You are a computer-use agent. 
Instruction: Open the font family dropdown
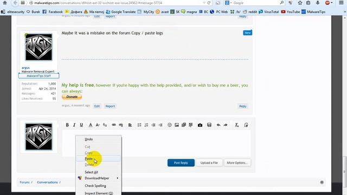click(105, 125)
